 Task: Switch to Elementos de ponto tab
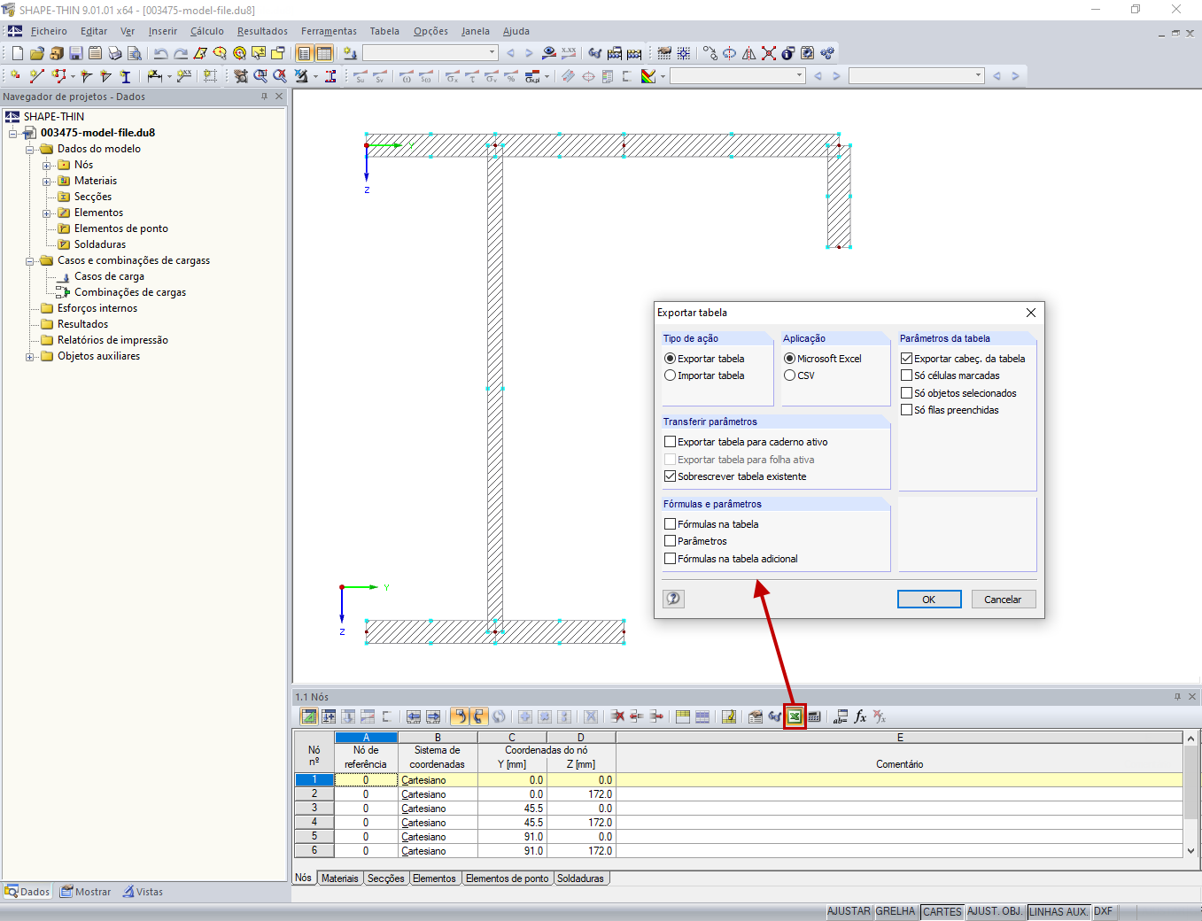508,878
